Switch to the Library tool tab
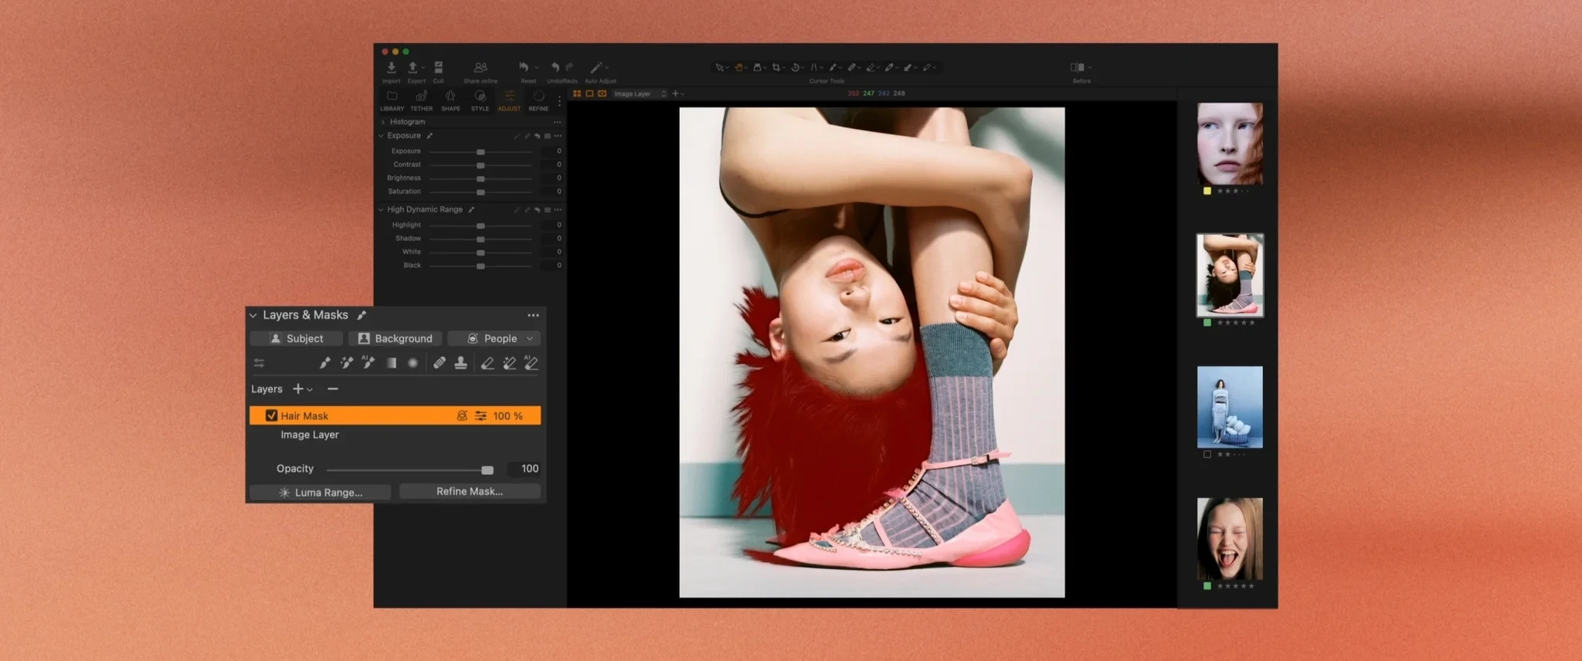This screenshot has width=1582, height=661. click(392, 100)
